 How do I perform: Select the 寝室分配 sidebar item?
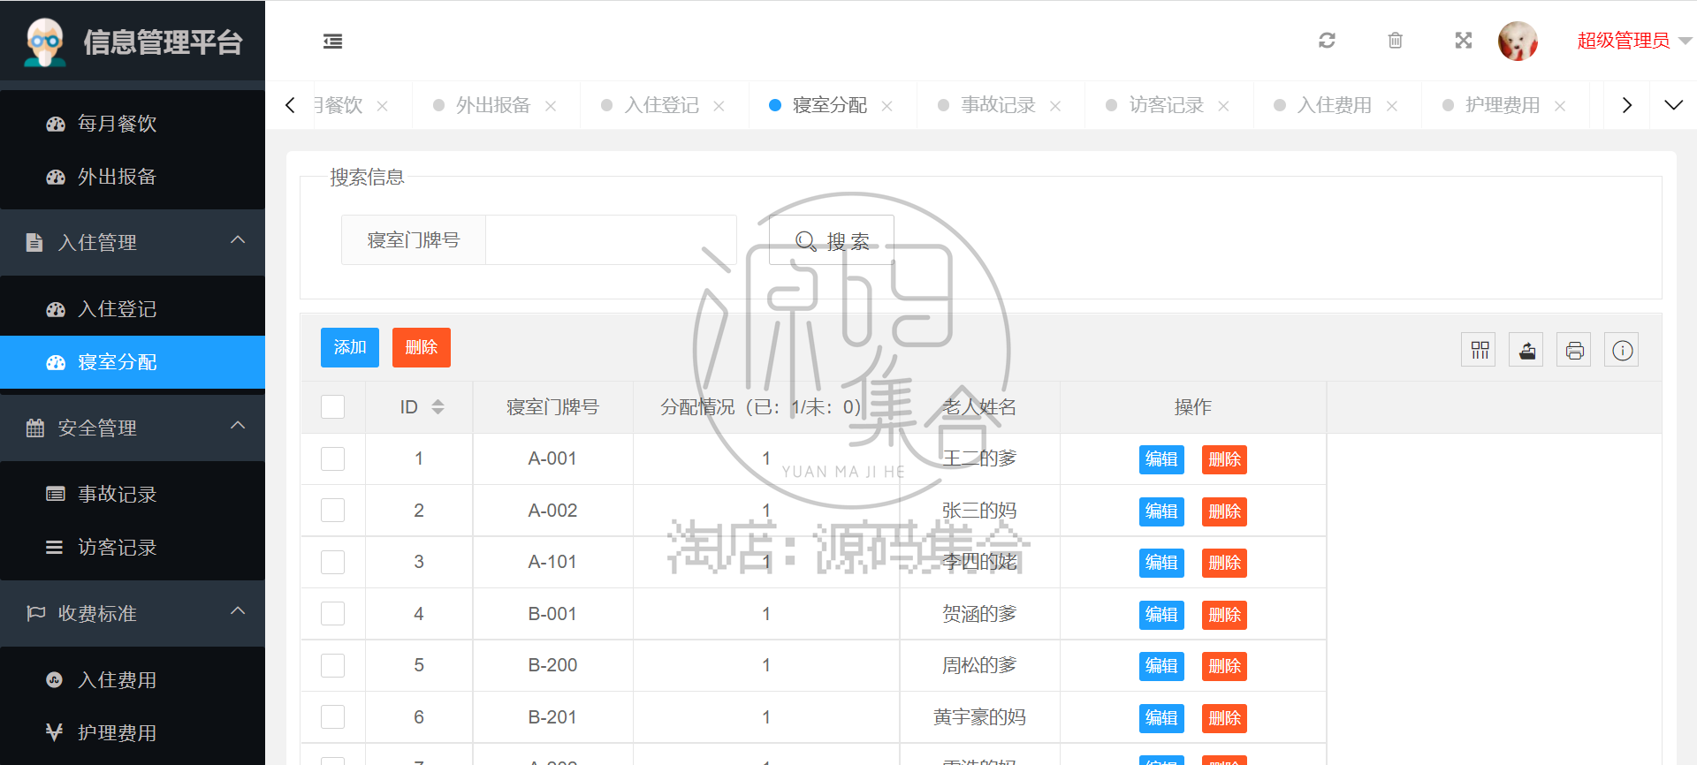click(x=133, y=362)
